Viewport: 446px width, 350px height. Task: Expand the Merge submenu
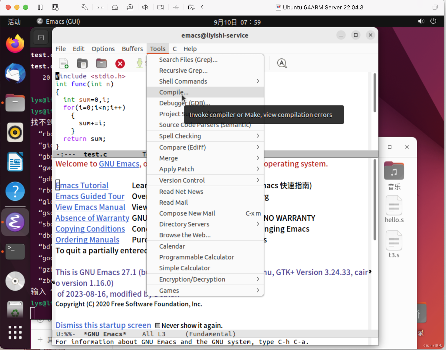point(205,158)
